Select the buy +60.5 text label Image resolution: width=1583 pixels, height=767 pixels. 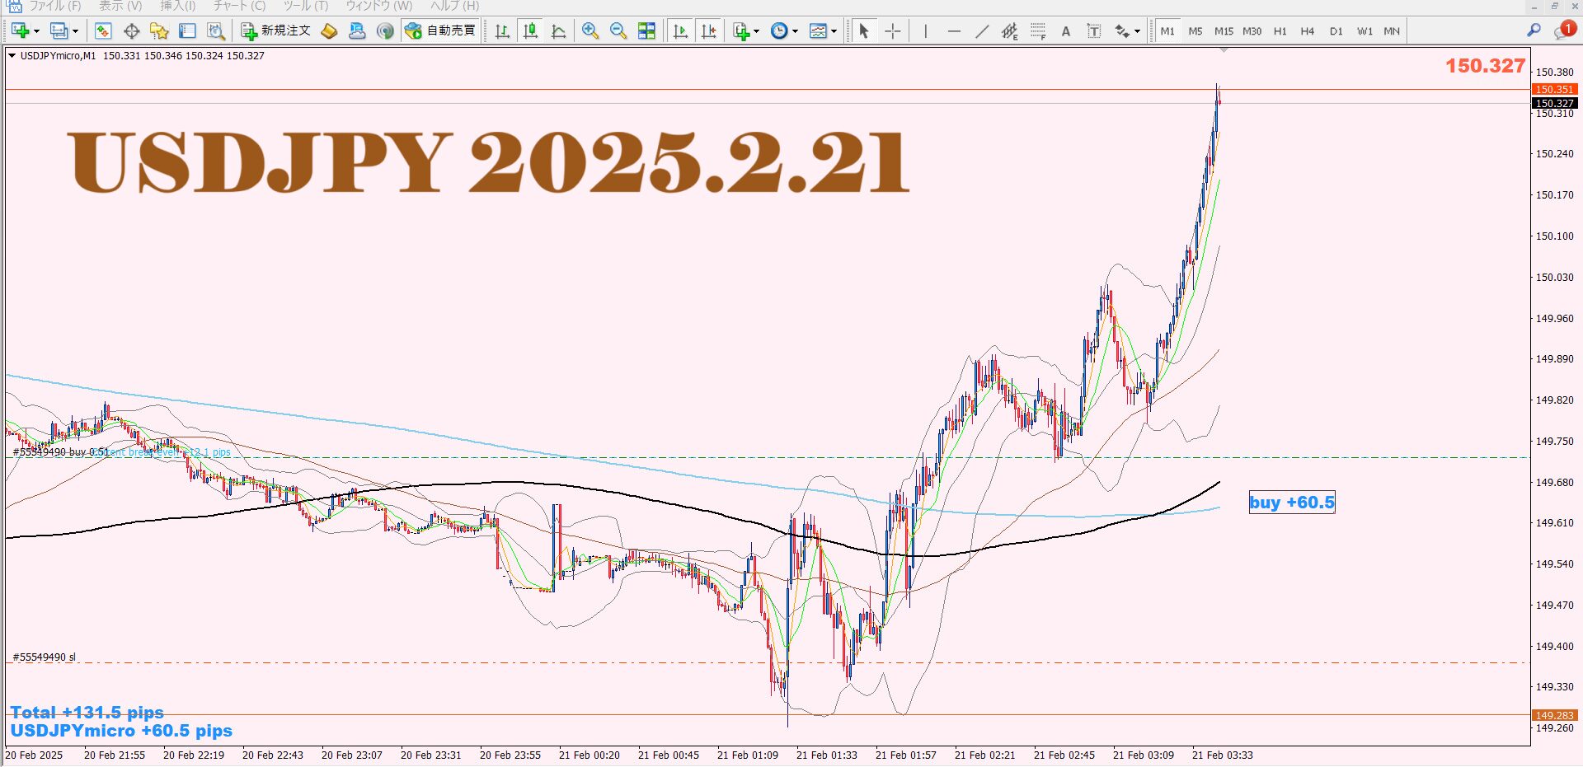(1292, 503)
